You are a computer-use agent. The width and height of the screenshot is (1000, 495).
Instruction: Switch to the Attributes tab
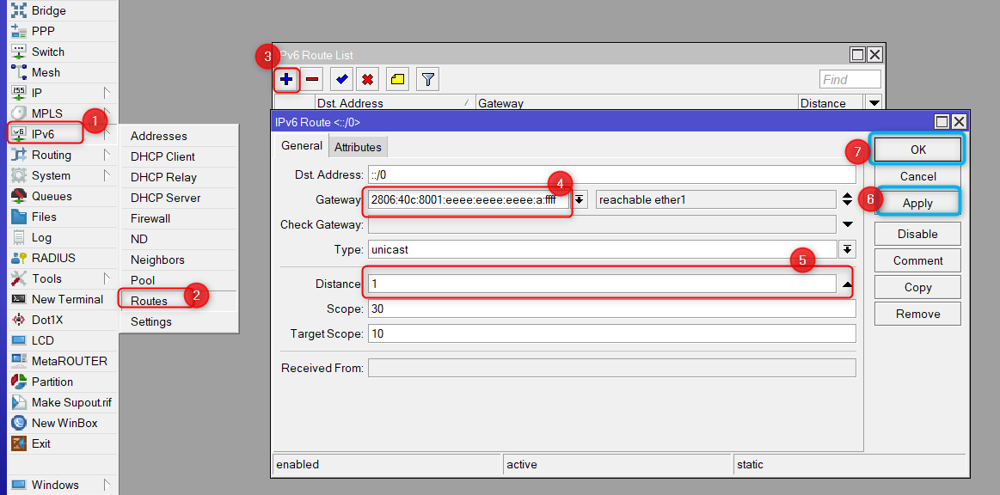point(358,147)
